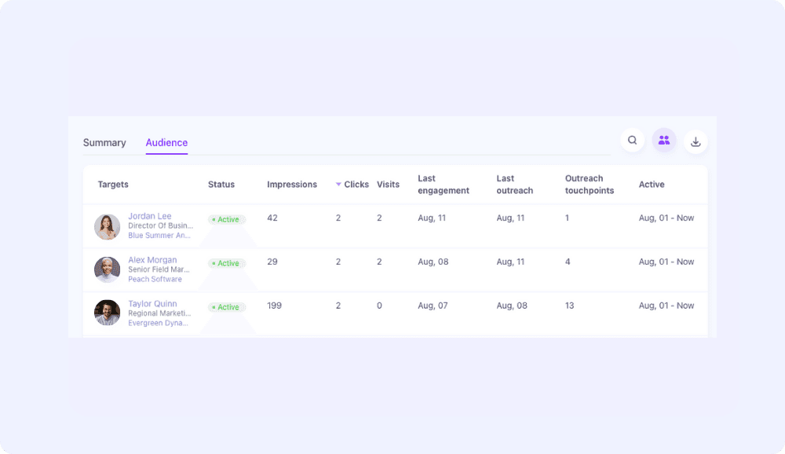Switch to the Summary tab

104,143
